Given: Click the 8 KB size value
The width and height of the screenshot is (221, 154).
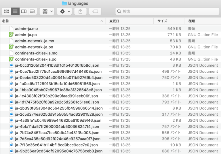Looking at the screenshot, I should (177, 108).
